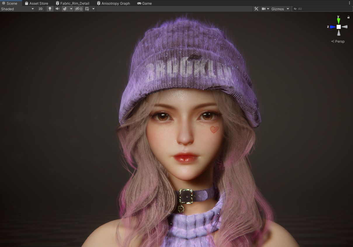Click the customize tools wrench icon
Viewport: 353px width, 247px height.
coord(256,9)
